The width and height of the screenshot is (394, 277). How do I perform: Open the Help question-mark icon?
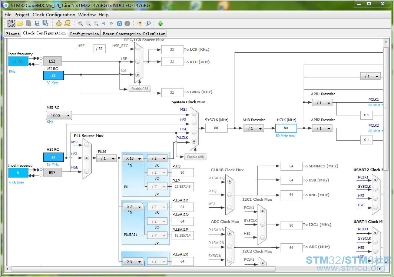click(140, 23)
